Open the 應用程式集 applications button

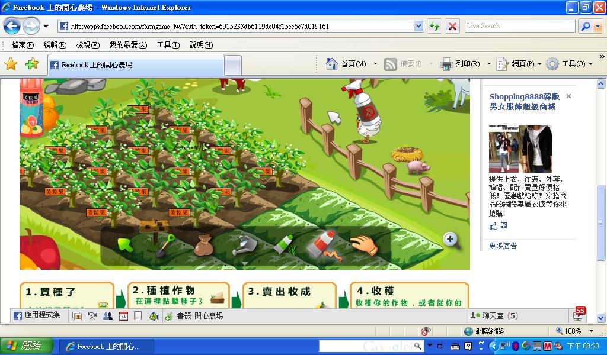[x=37, y=315]
